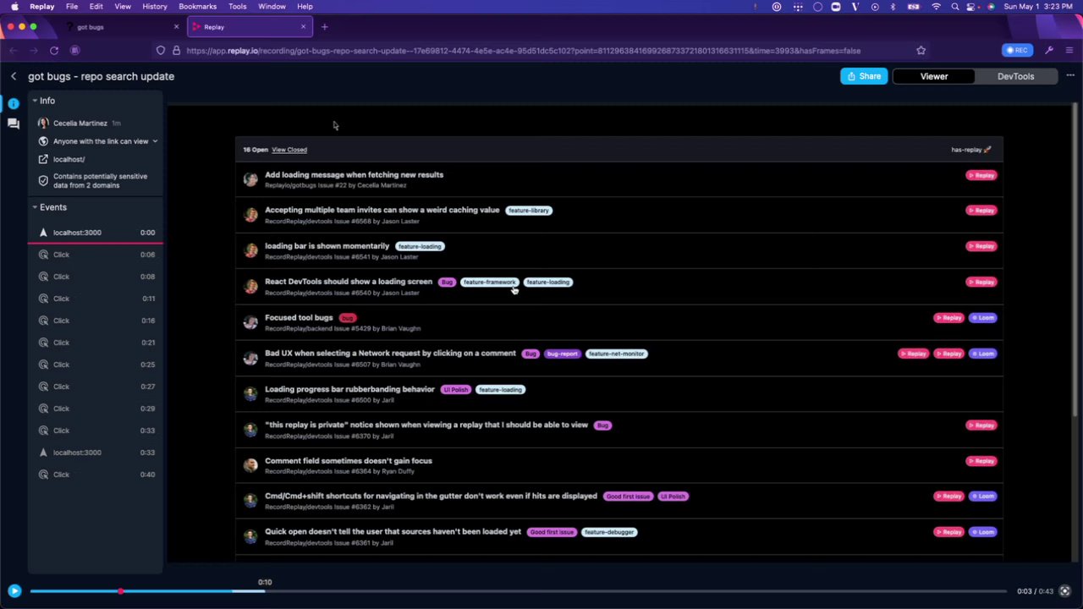
Task: Play the recording
Action: click(x=14, y=591)
